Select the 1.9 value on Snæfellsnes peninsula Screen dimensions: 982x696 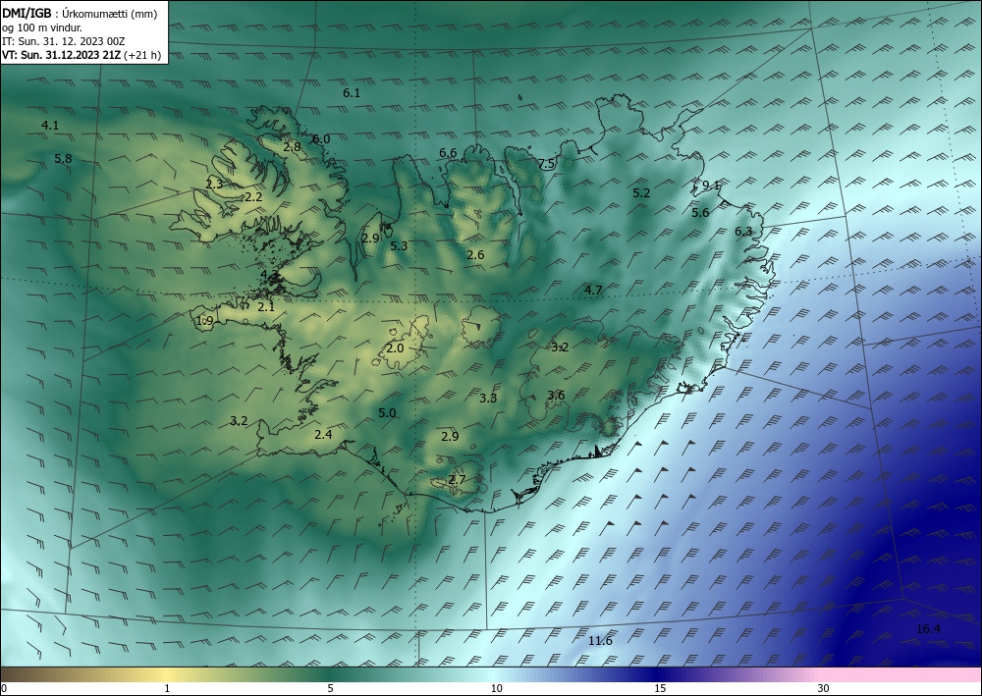click(205, 321)
